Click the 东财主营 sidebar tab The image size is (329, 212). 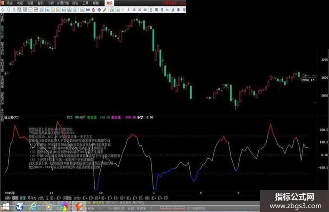[2, 65]
